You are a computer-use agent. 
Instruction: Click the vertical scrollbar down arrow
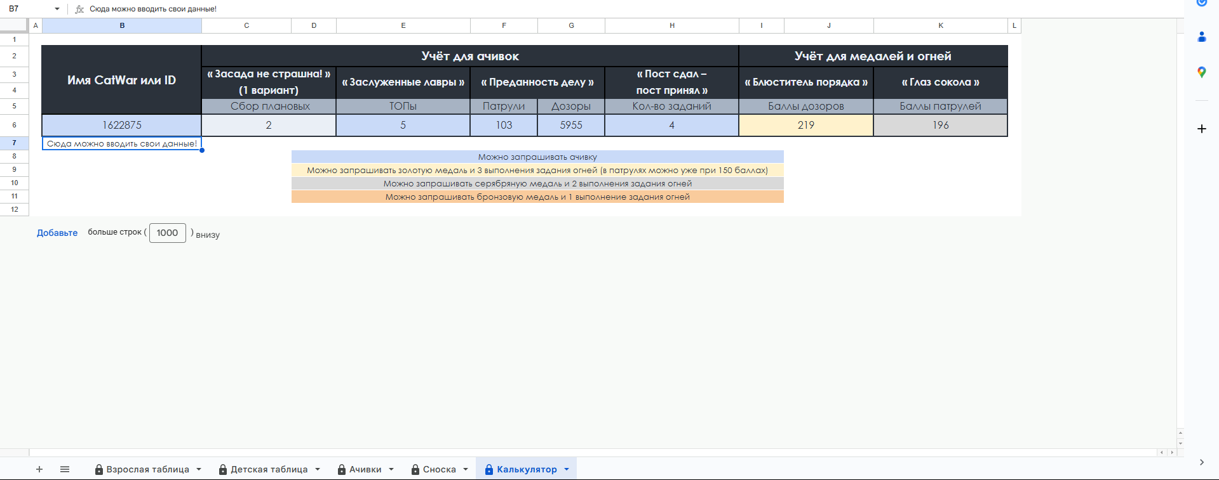tap(1180, 443)
